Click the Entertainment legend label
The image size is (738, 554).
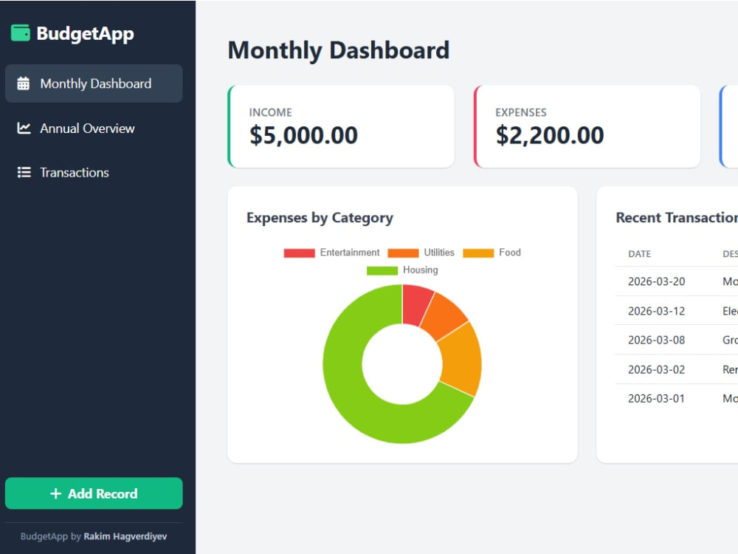(350, 253)
